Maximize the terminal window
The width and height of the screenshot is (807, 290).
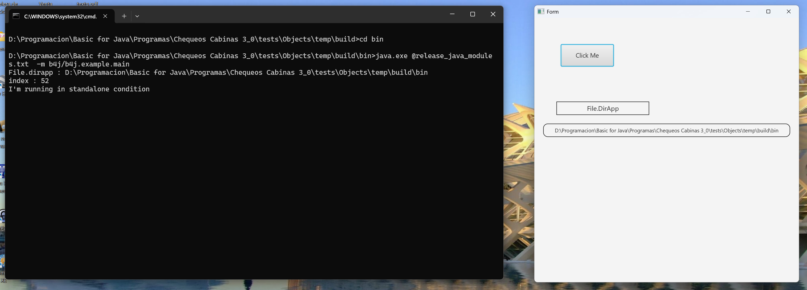click(x=472, y=14)
